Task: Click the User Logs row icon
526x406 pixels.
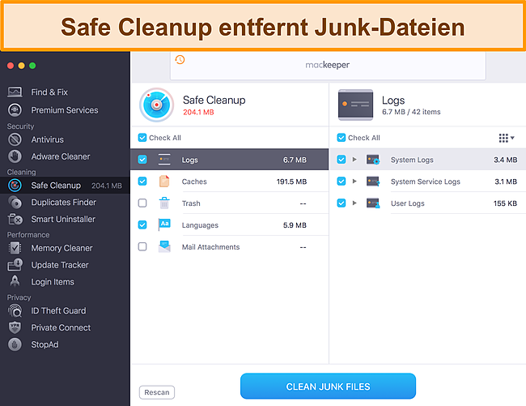Action: click(373, 203)
